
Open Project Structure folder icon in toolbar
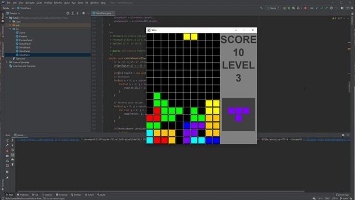click(342, 8)
